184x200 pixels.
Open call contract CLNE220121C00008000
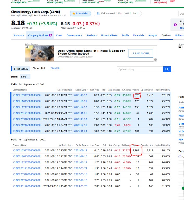(x=27, y=113)
